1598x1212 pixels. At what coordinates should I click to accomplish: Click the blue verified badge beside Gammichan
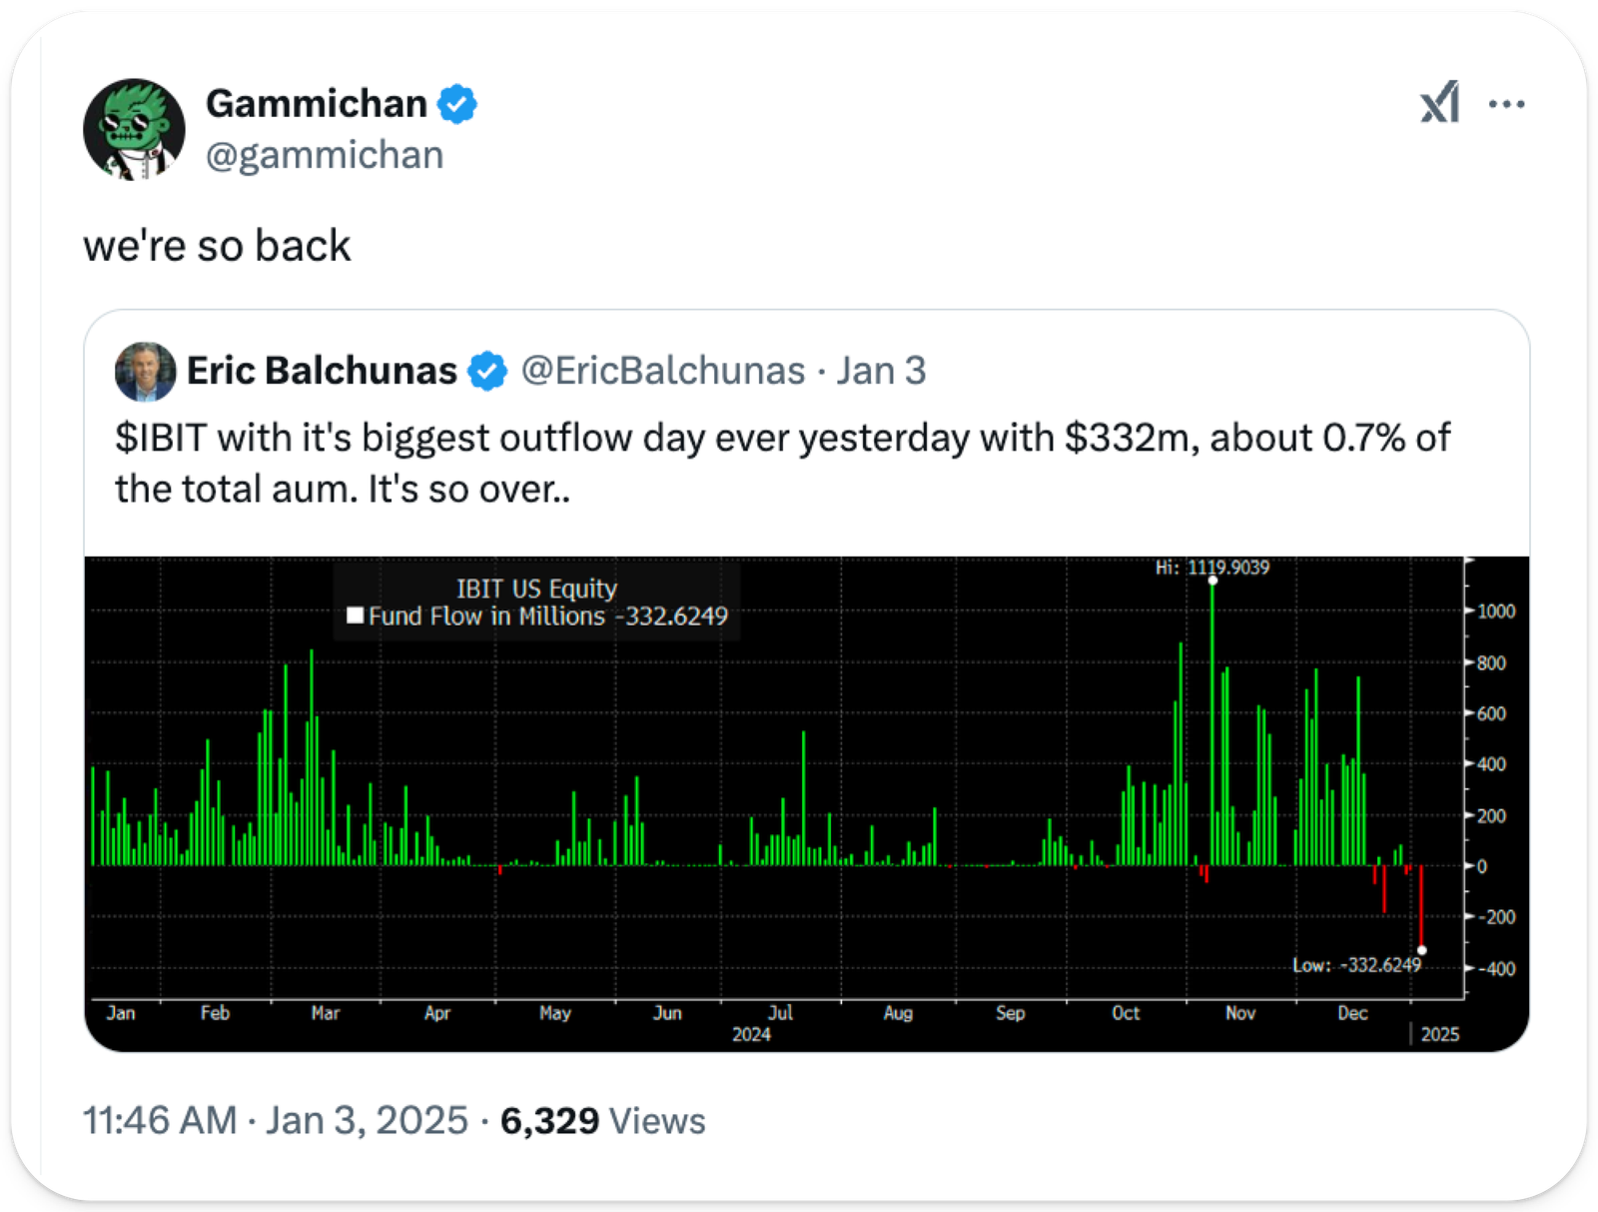click(457, 104)
